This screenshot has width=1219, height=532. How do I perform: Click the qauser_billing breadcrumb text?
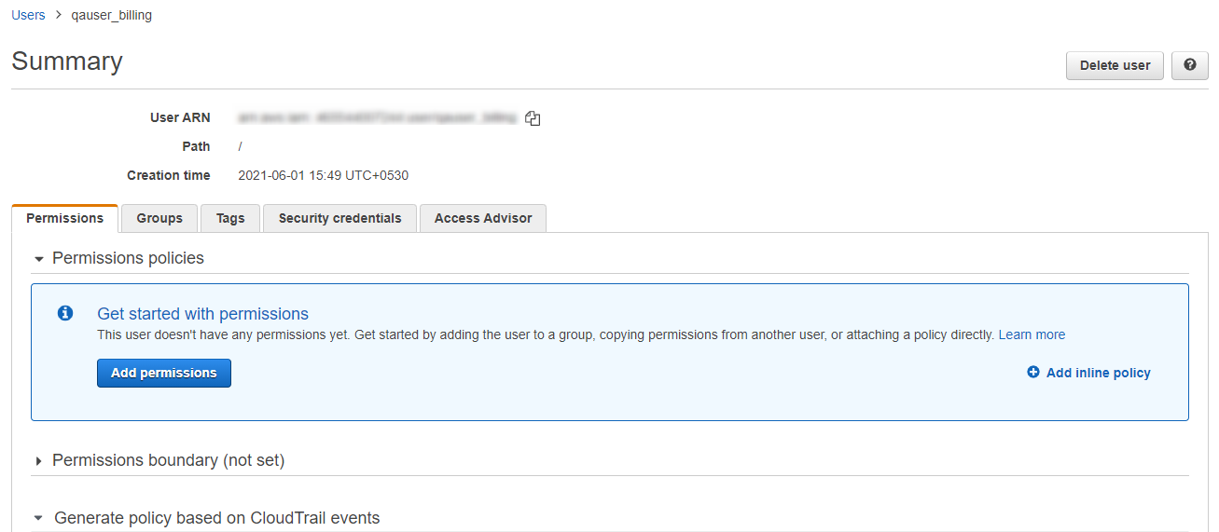[111, 15]
